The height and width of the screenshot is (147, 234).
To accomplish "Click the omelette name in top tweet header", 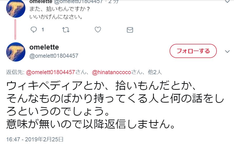I will tap(41, 2).
